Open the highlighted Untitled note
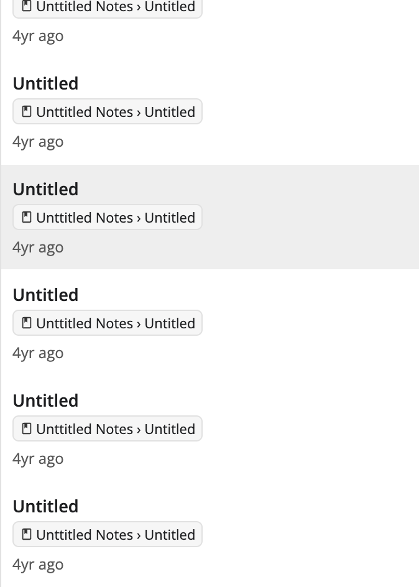419x587 pixels. [45, 188]
